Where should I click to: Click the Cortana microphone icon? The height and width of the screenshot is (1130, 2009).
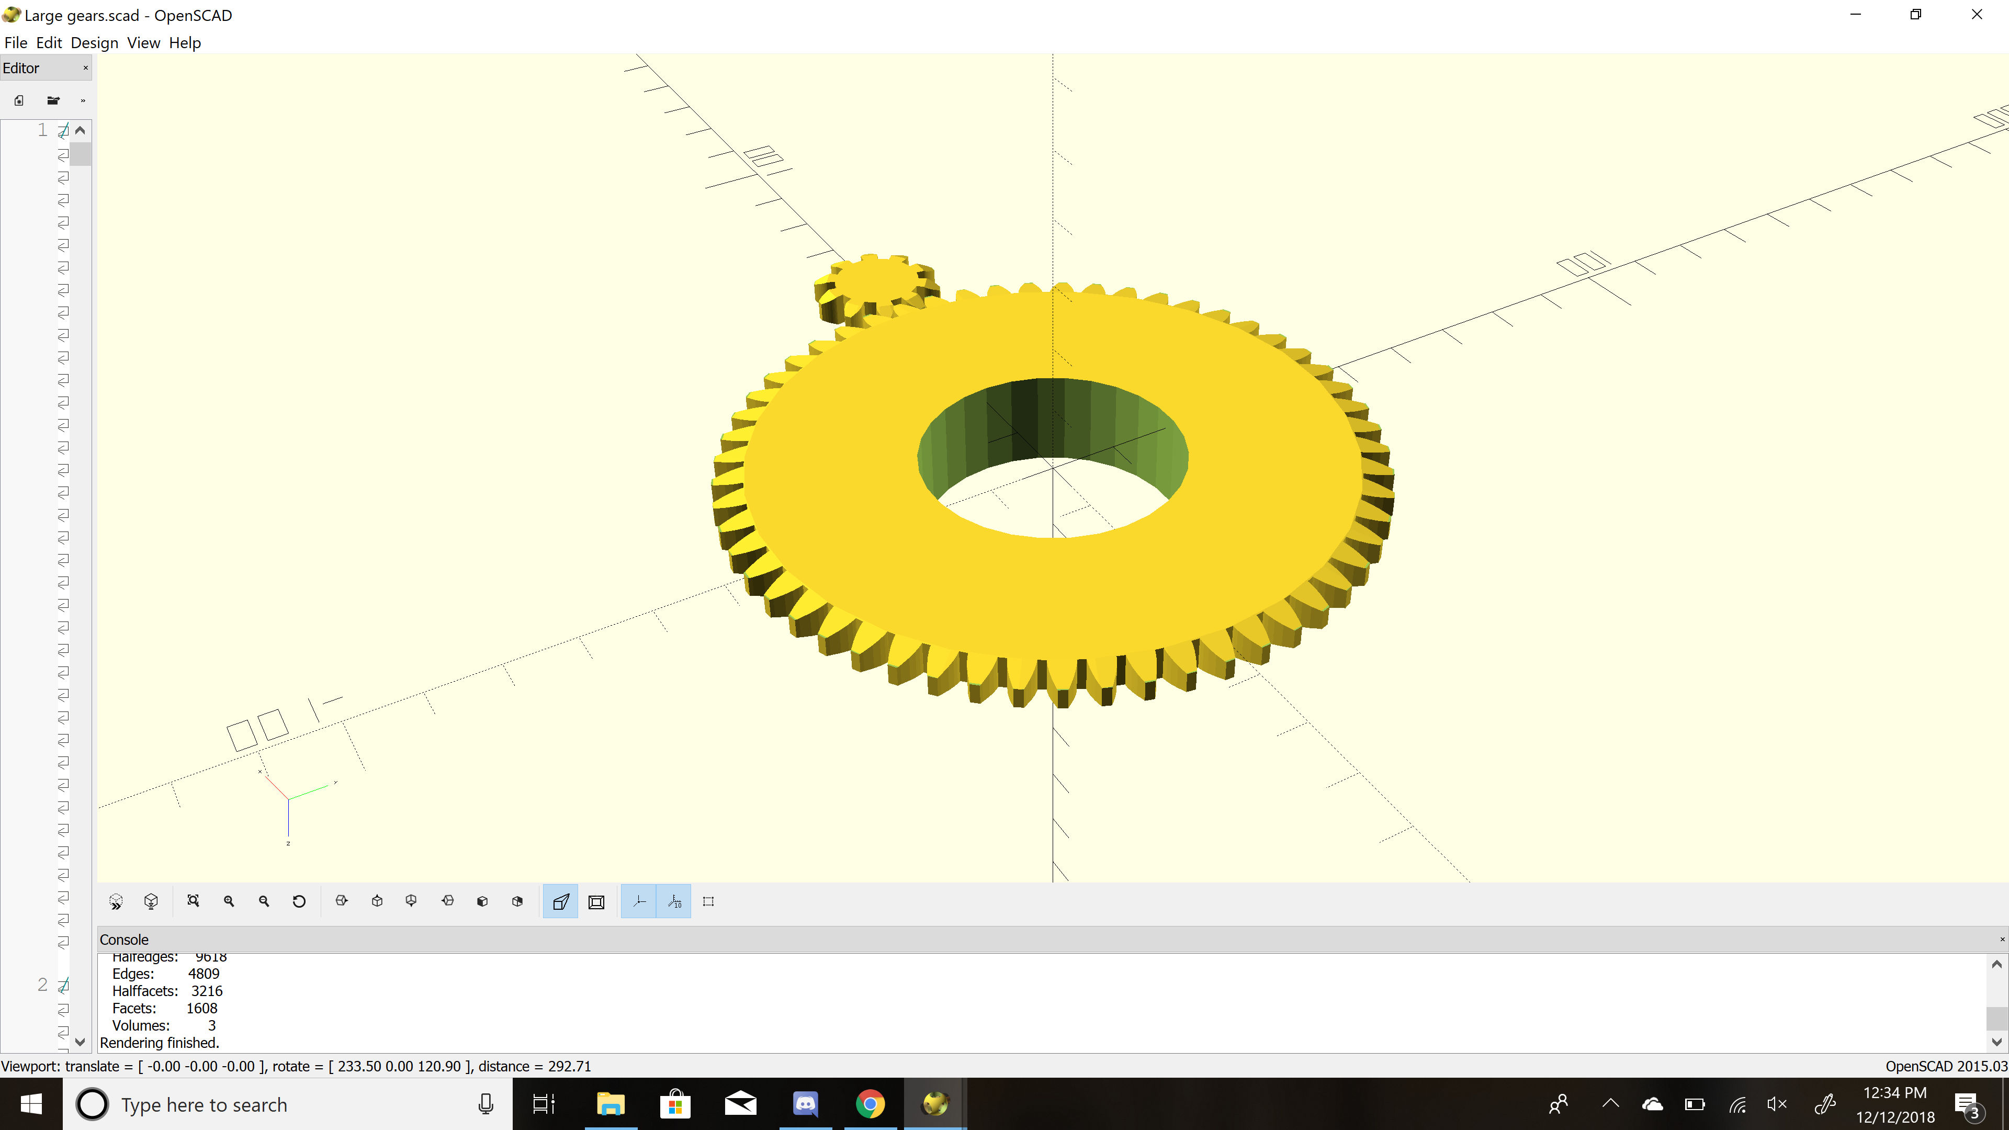[485, 1104]
